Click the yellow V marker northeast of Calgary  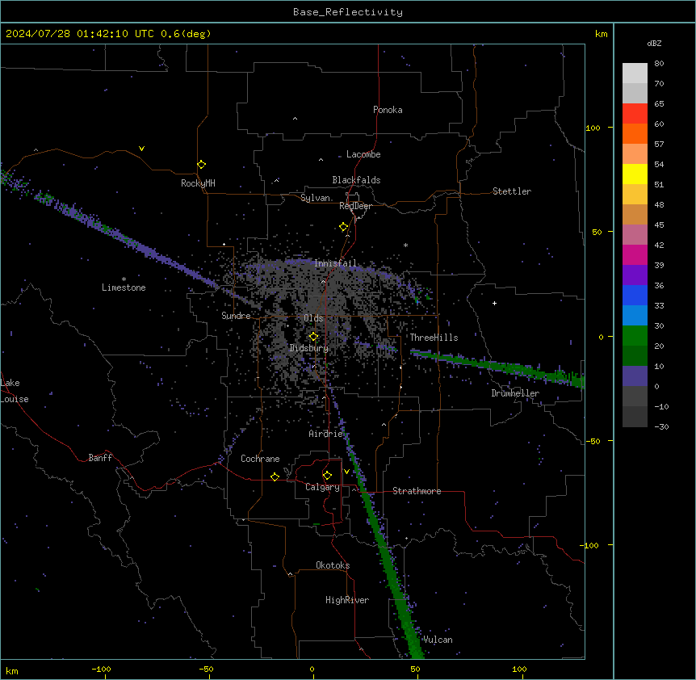[346, 472]
